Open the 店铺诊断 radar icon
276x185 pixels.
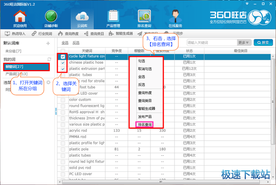(51, 19)
